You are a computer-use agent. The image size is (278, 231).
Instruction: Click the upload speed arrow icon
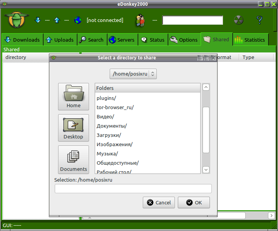click(x=57, y=20)
